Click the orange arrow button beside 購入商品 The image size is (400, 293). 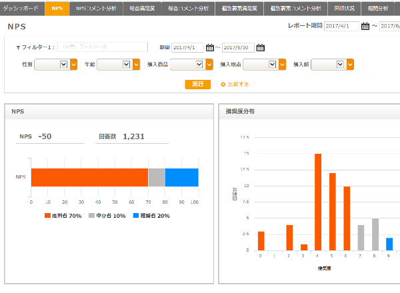pos(209,65)
